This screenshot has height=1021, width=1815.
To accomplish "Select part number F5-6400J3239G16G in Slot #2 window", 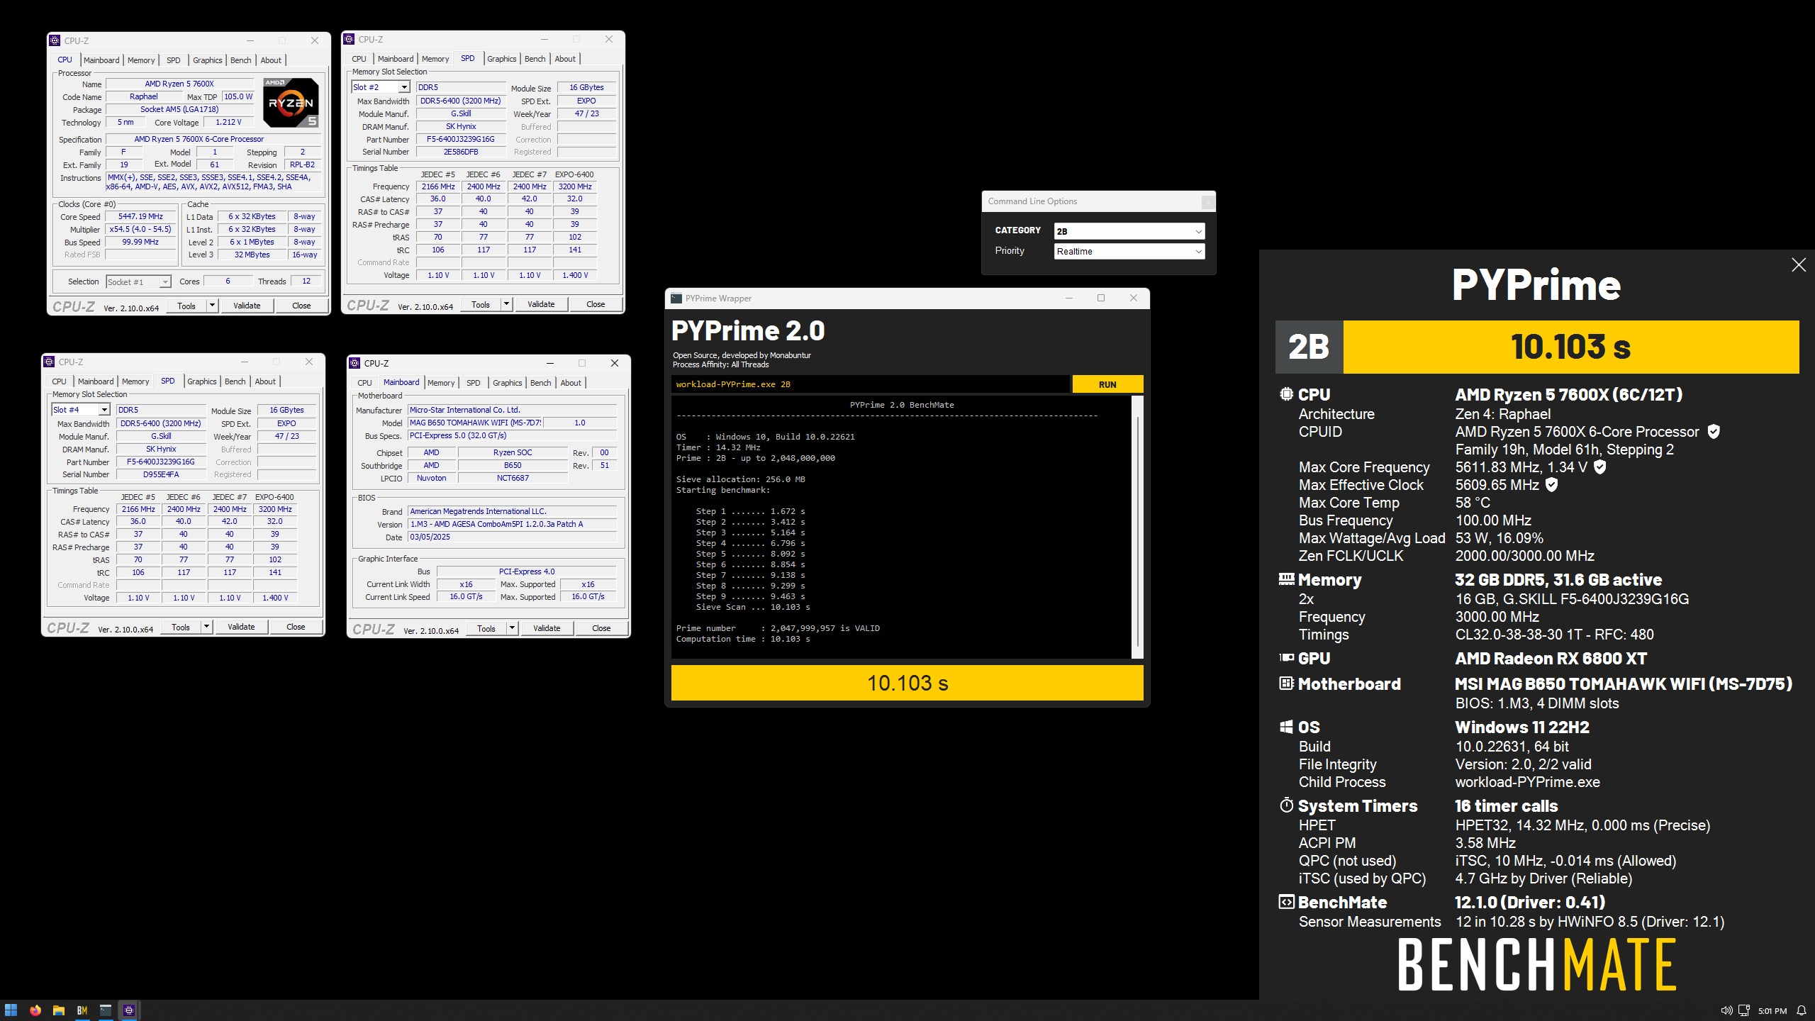I will coord(460,139).
